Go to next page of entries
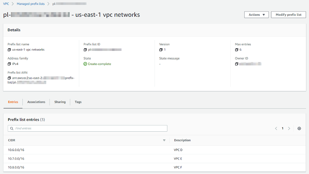The image size is (309, 174). click(289, 128)
